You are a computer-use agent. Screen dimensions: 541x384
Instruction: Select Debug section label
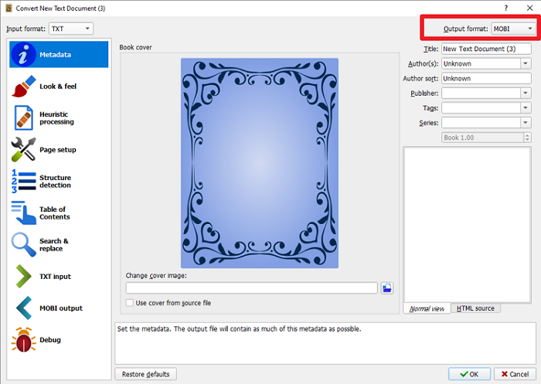point(50,340)
